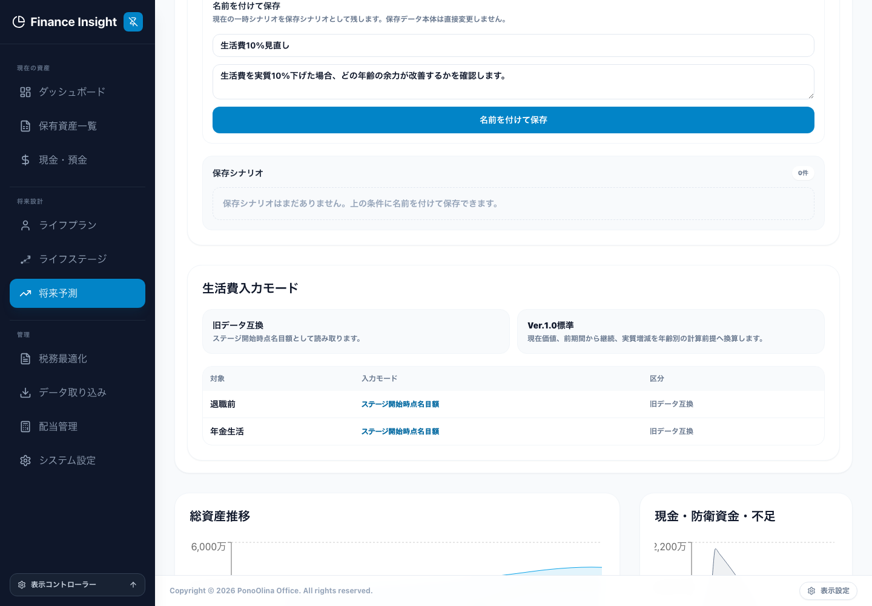This screenshot has height=606, width=872.
Task: Focus the scenario name field 生活費10%見直し
Action: (514, 45)
